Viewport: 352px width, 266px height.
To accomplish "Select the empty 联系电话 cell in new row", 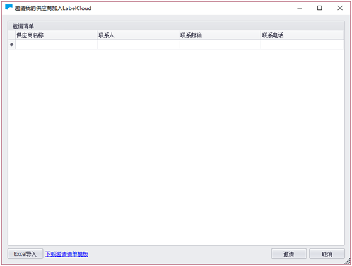I will click(302, 45).
